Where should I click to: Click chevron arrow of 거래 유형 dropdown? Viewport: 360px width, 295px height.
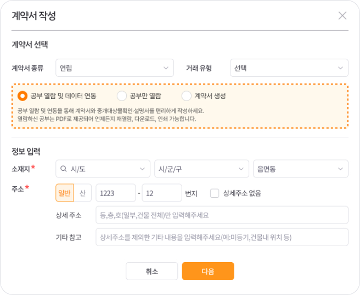(x=340, y=68)
